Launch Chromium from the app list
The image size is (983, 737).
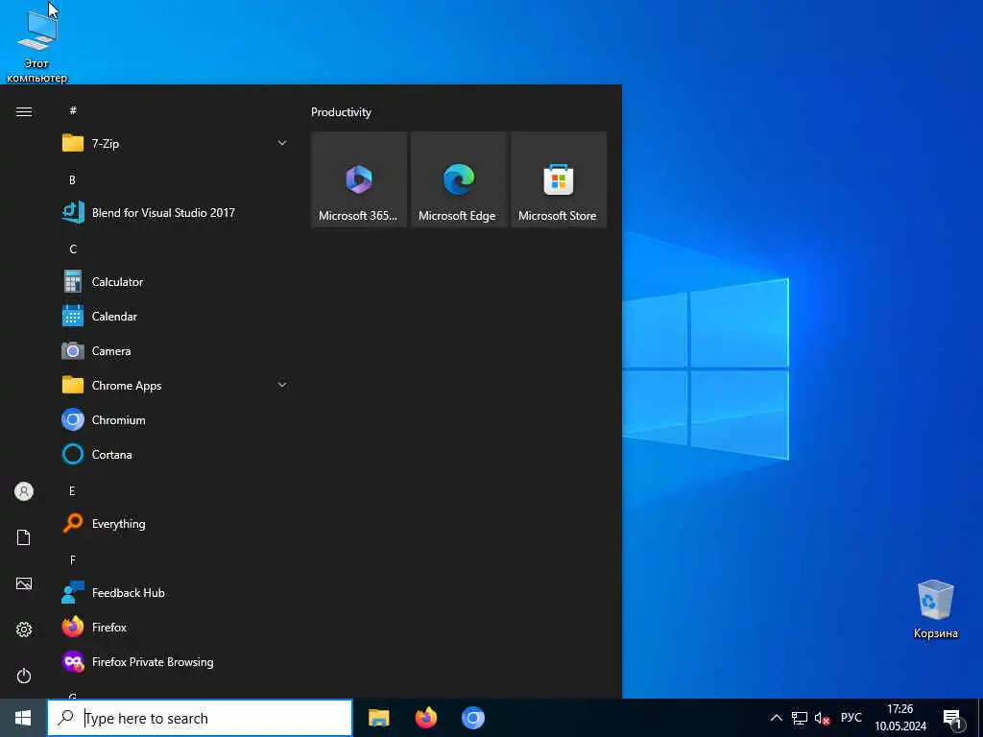pyautogui.click(x=175, y=420)
